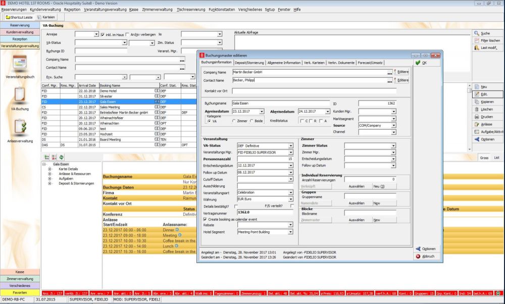Viewport: 505px width, 304px height.
Task: Select the Board Meeting booking row
Action: 119,139
